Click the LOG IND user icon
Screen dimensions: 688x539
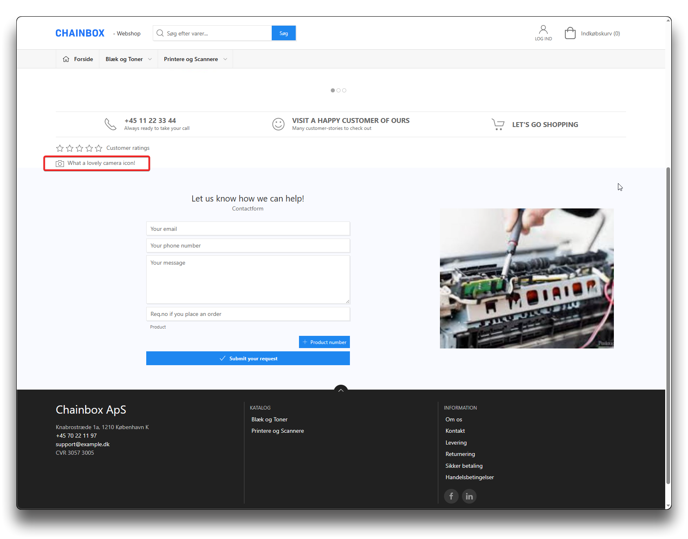click(543, 30)
